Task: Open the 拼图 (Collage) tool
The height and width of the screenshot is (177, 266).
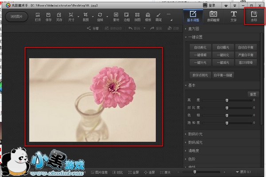Action: [137, 16]
